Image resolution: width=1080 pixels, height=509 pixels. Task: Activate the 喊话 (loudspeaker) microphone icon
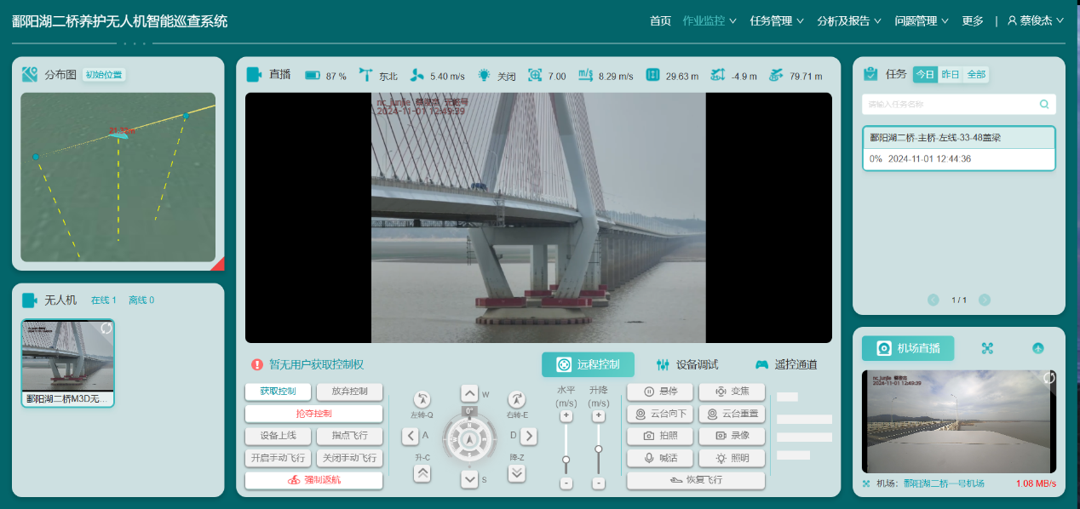(x=650, y=457)
